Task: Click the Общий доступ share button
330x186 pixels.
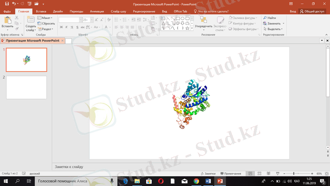Action: pos(313,12)
